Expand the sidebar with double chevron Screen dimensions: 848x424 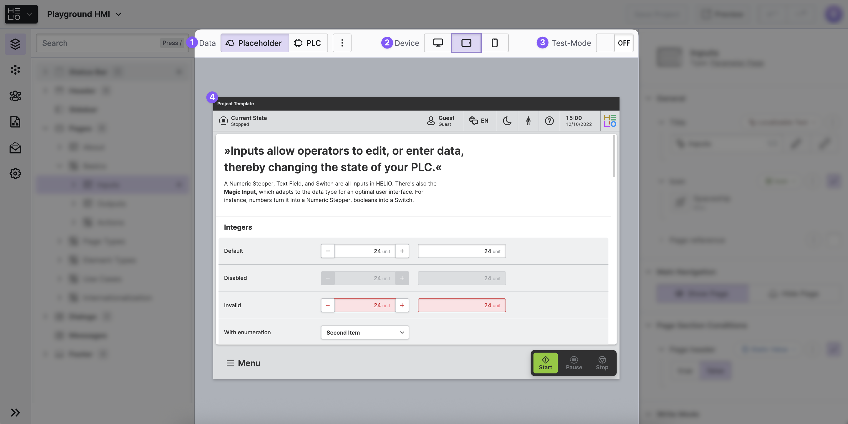[15, 412]
